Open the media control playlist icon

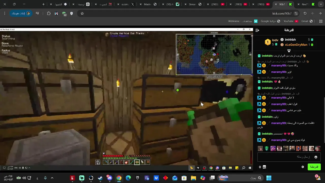(x=37, y=13)
